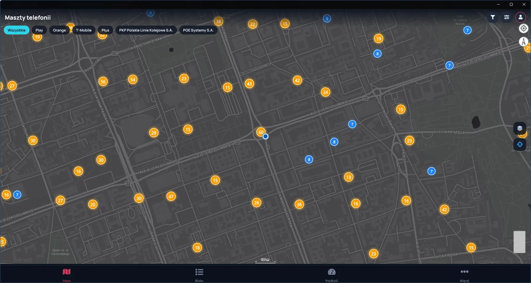This screenshot has height=283, width=531.
Task: Open the Prędkość speed tab
Action: tap(332, 275)
